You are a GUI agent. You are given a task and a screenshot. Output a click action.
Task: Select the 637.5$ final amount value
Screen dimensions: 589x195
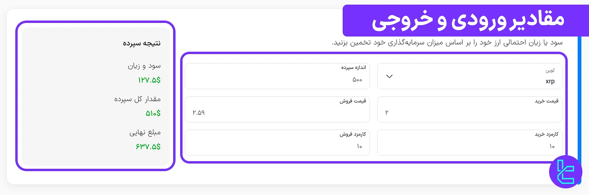tap(148, 146)
